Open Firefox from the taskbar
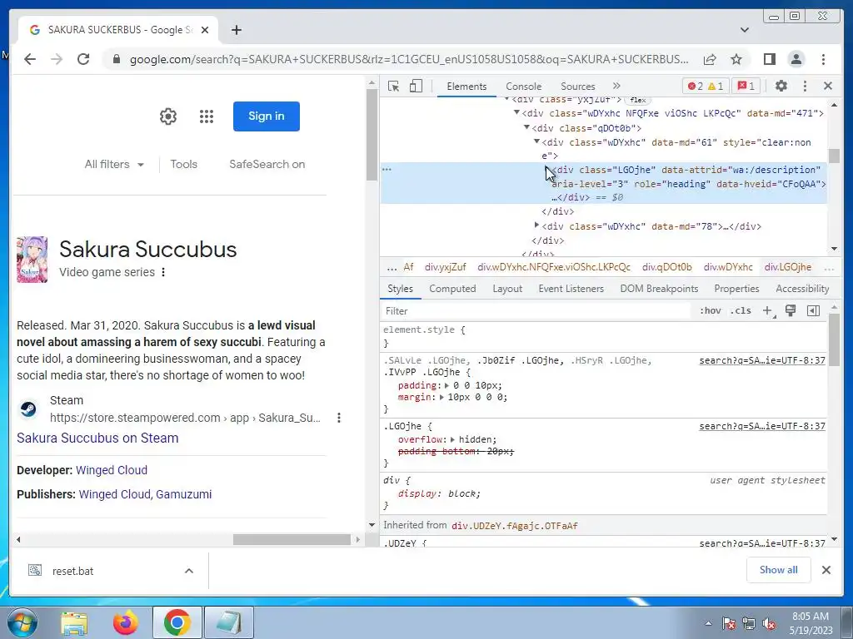This screenshot has height=639, width=853. 126,622
